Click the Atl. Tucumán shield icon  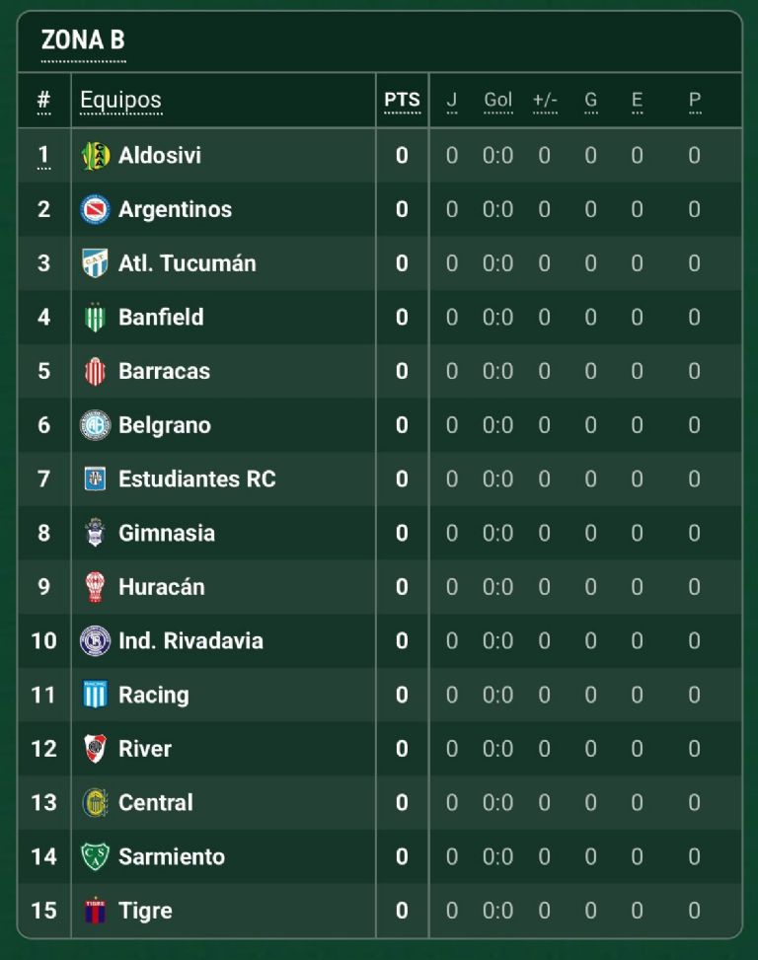pos(95,263)
